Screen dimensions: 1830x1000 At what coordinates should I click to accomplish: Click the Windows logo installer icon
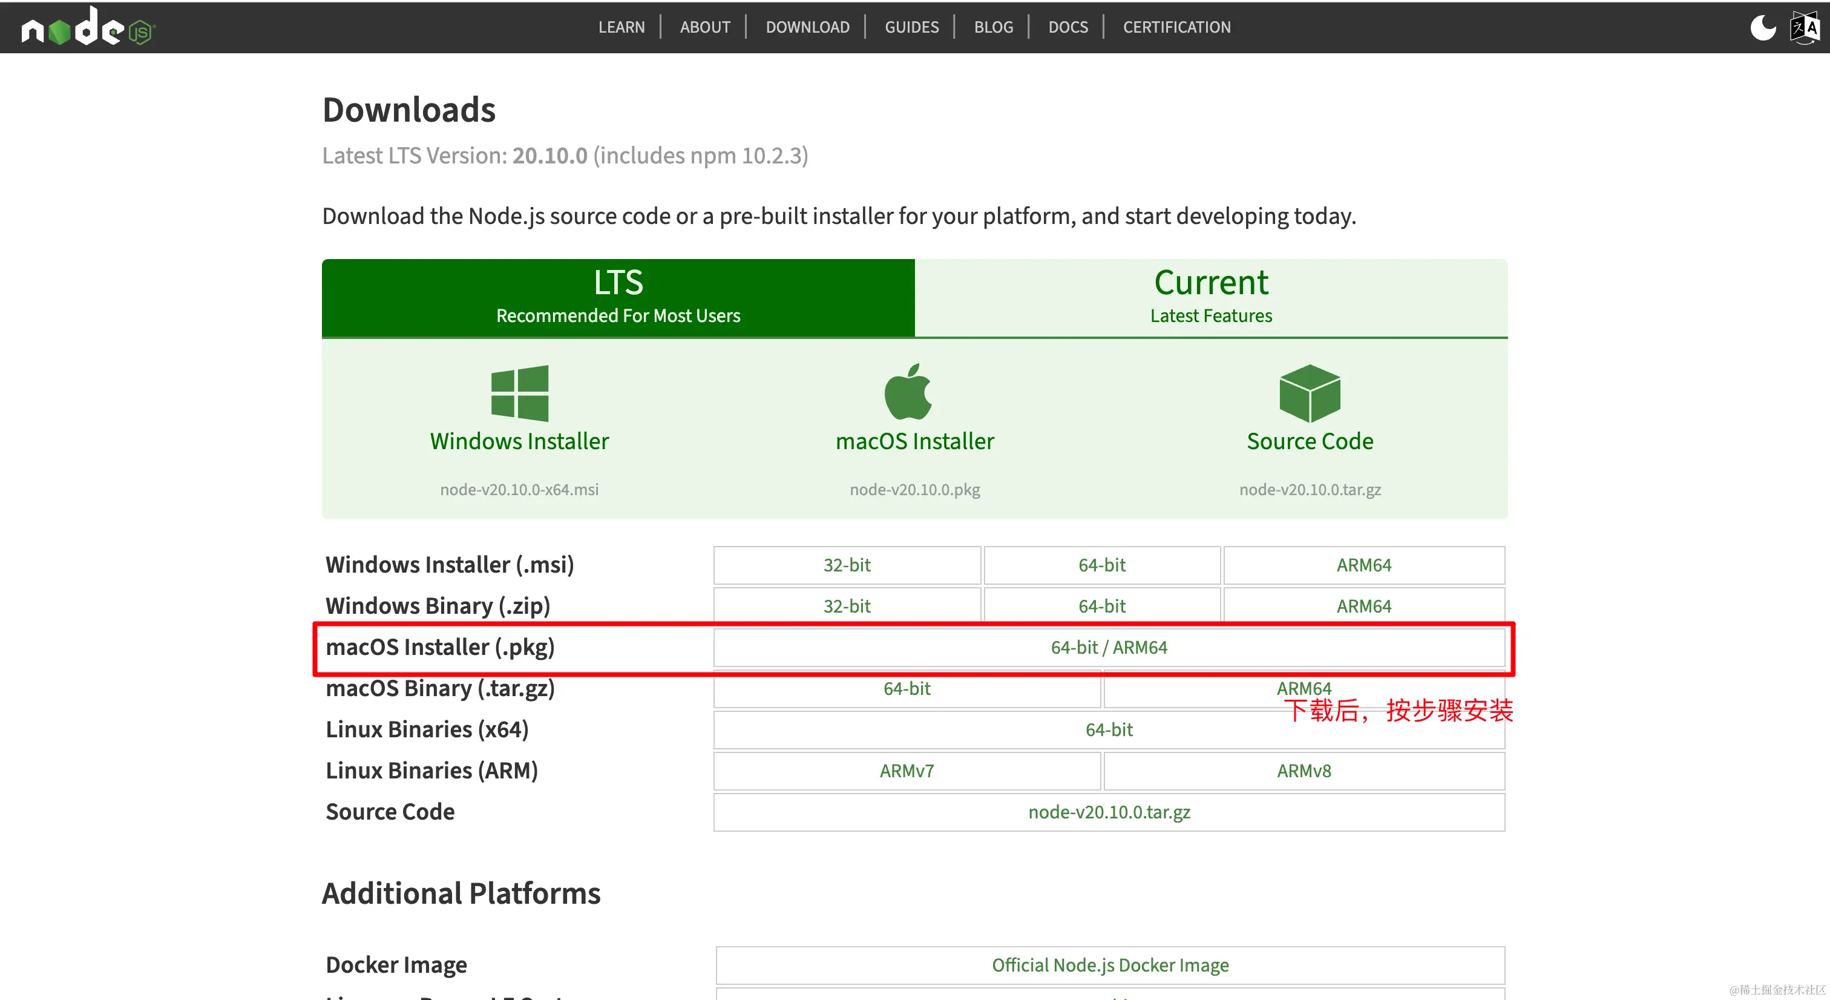pyautogui.click(x=519, y=393)
